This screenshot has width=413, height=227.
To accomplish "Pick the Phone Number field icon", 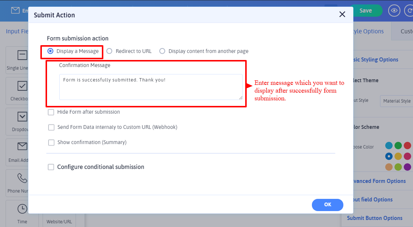I will coord(22,178).
